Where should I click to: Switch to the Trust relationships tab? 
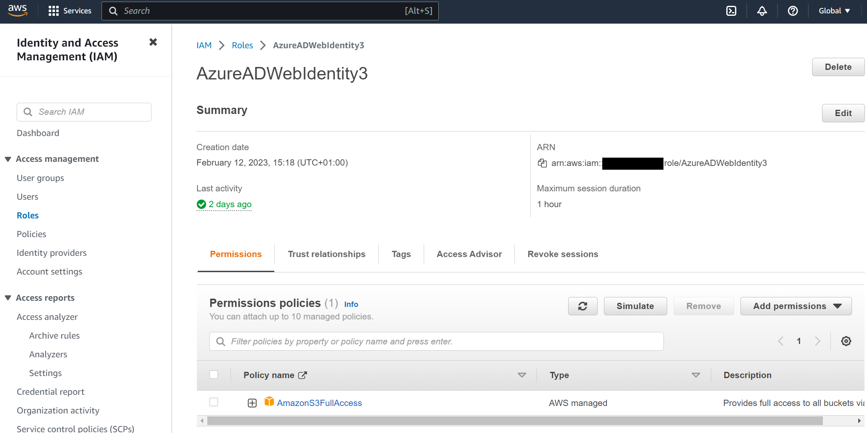(327, 254)
